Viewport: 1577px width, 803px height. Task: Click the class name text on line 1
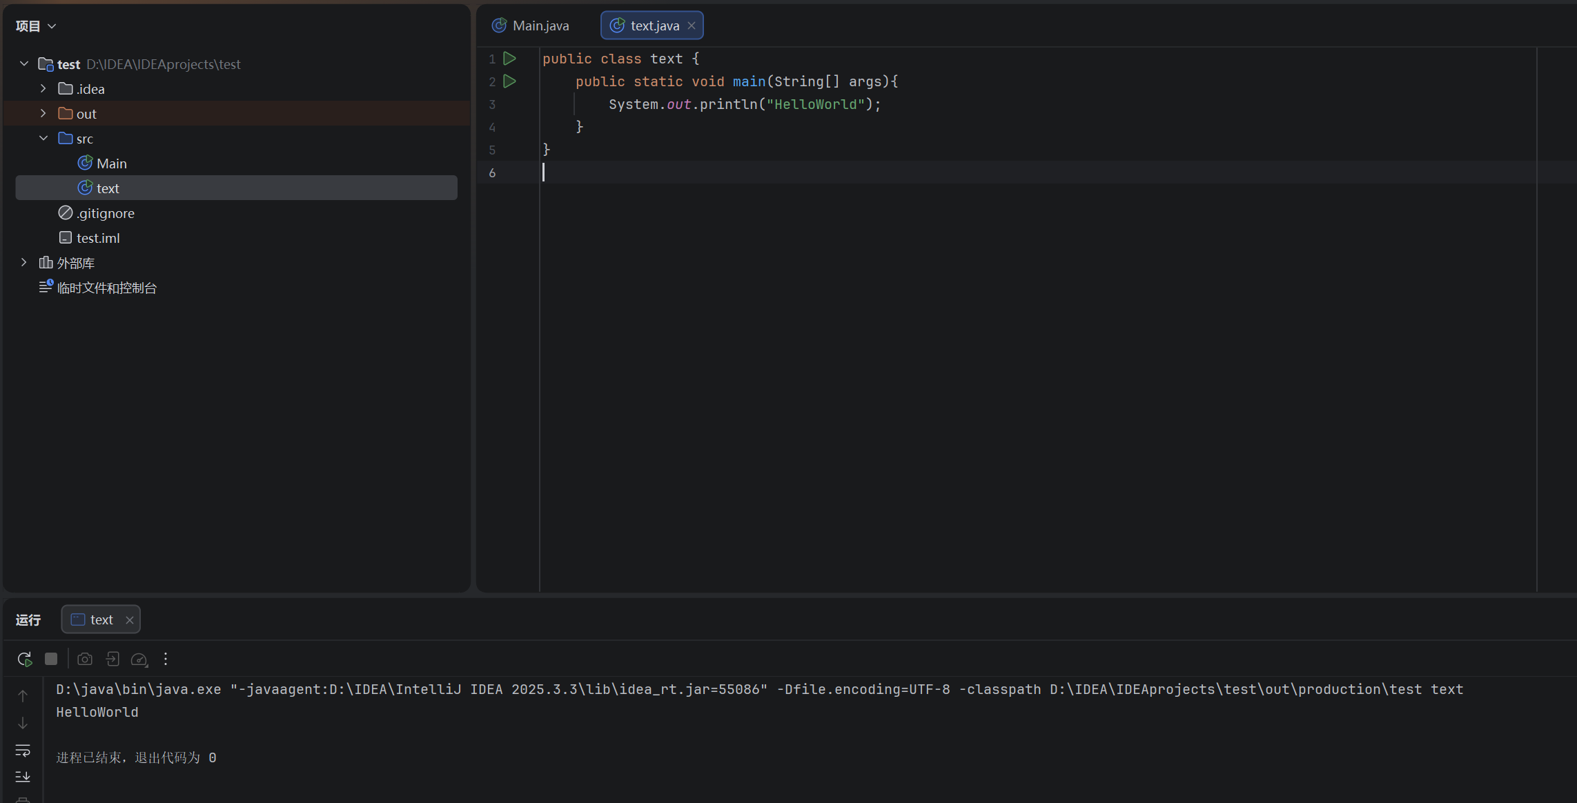(x=667, y=59)
